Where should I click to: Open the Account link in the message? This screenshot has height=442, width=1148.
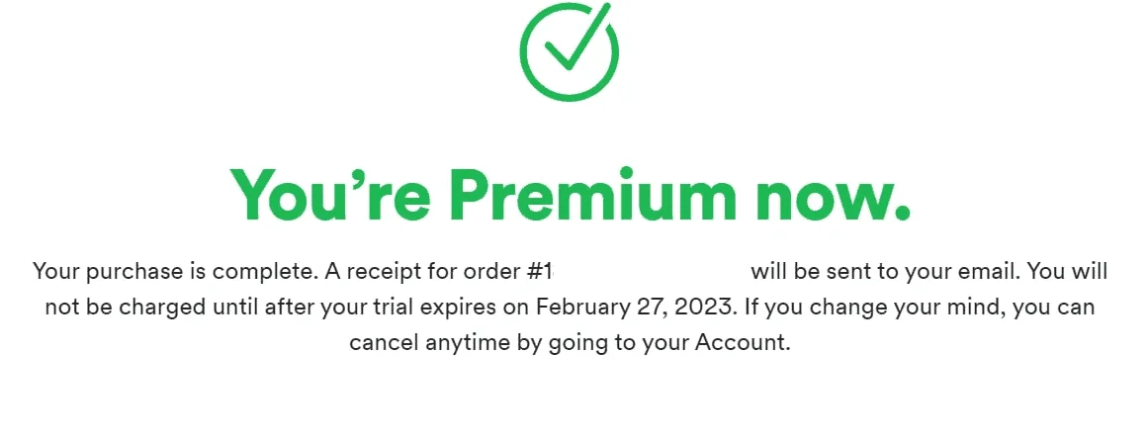coord(741,342)
